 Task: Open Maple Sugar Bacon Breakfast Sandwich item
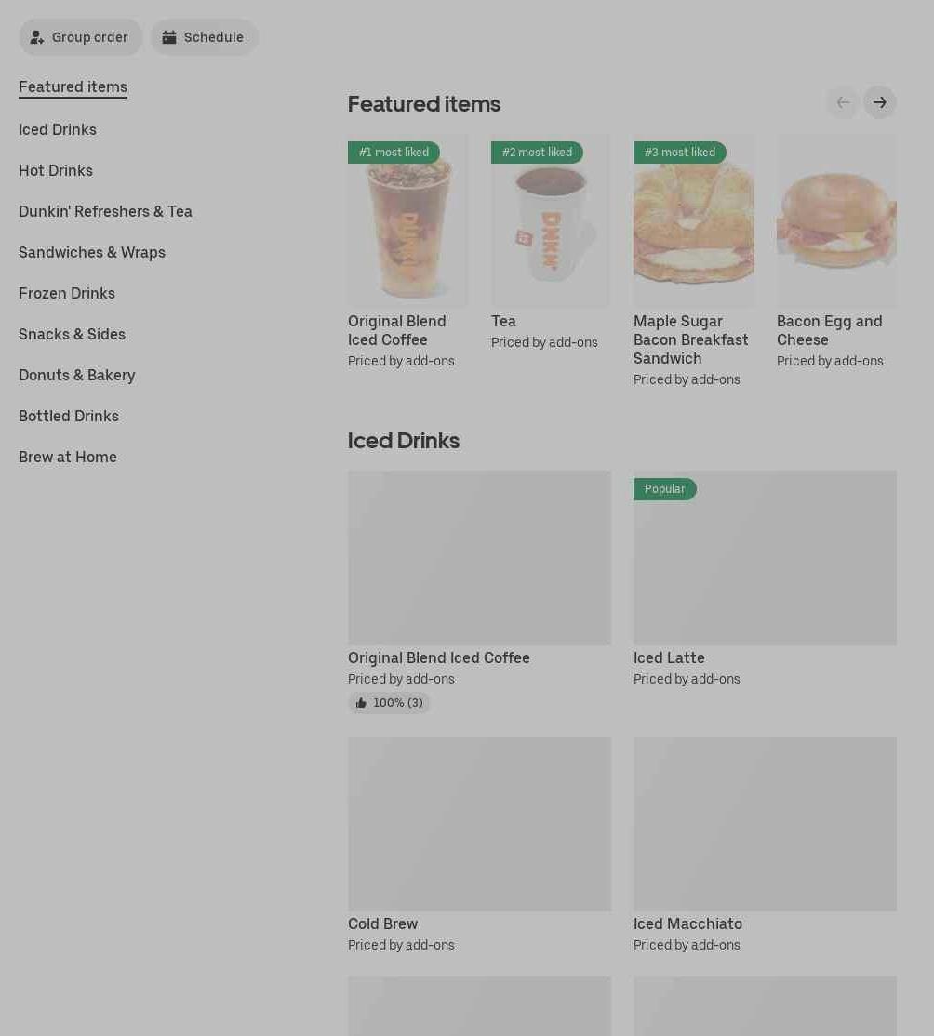[691, 339]
